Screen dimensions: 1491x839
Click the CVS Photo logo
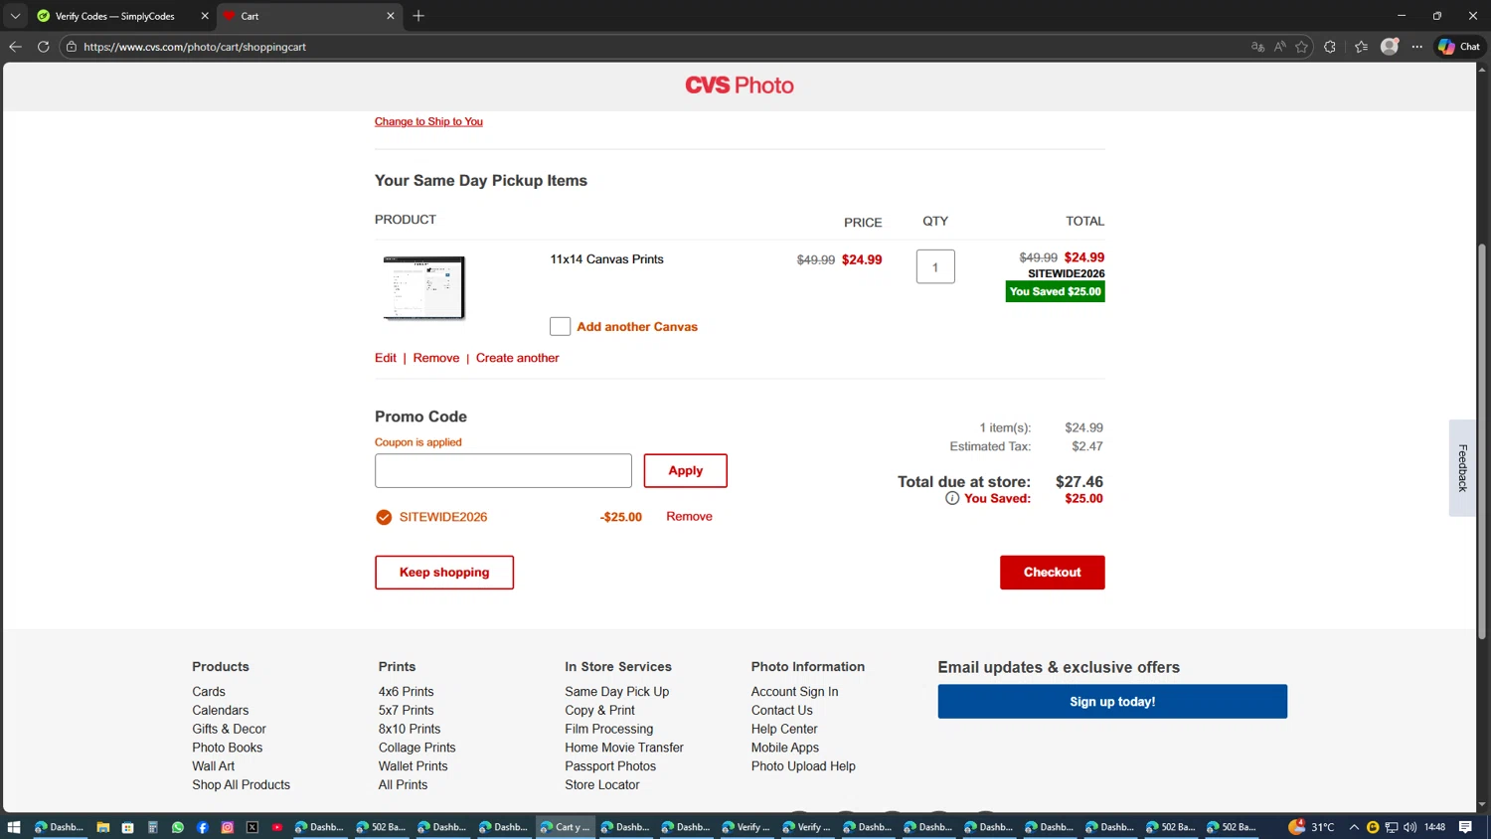[x=740, y=85]
